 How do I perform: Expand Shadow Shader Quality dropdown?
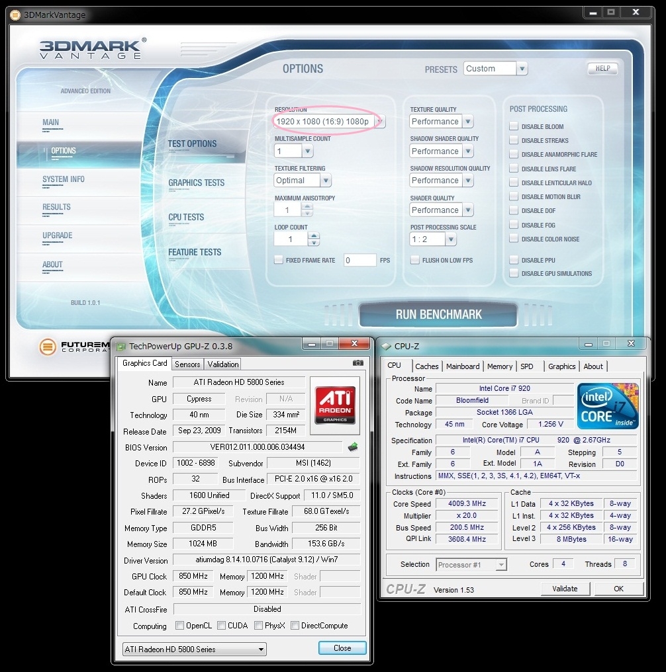click(x=468, y=151)
